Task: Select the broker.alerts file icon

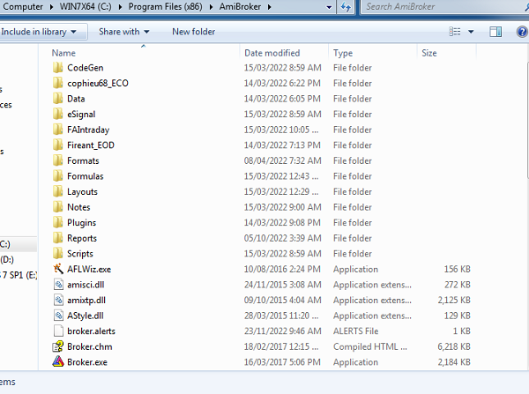Action: [58, 331]
